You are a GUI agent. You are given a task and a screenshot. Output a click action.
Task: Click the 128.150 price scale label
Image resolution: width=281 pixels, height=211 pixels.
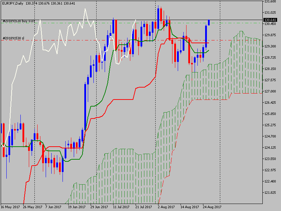point(270,69)
